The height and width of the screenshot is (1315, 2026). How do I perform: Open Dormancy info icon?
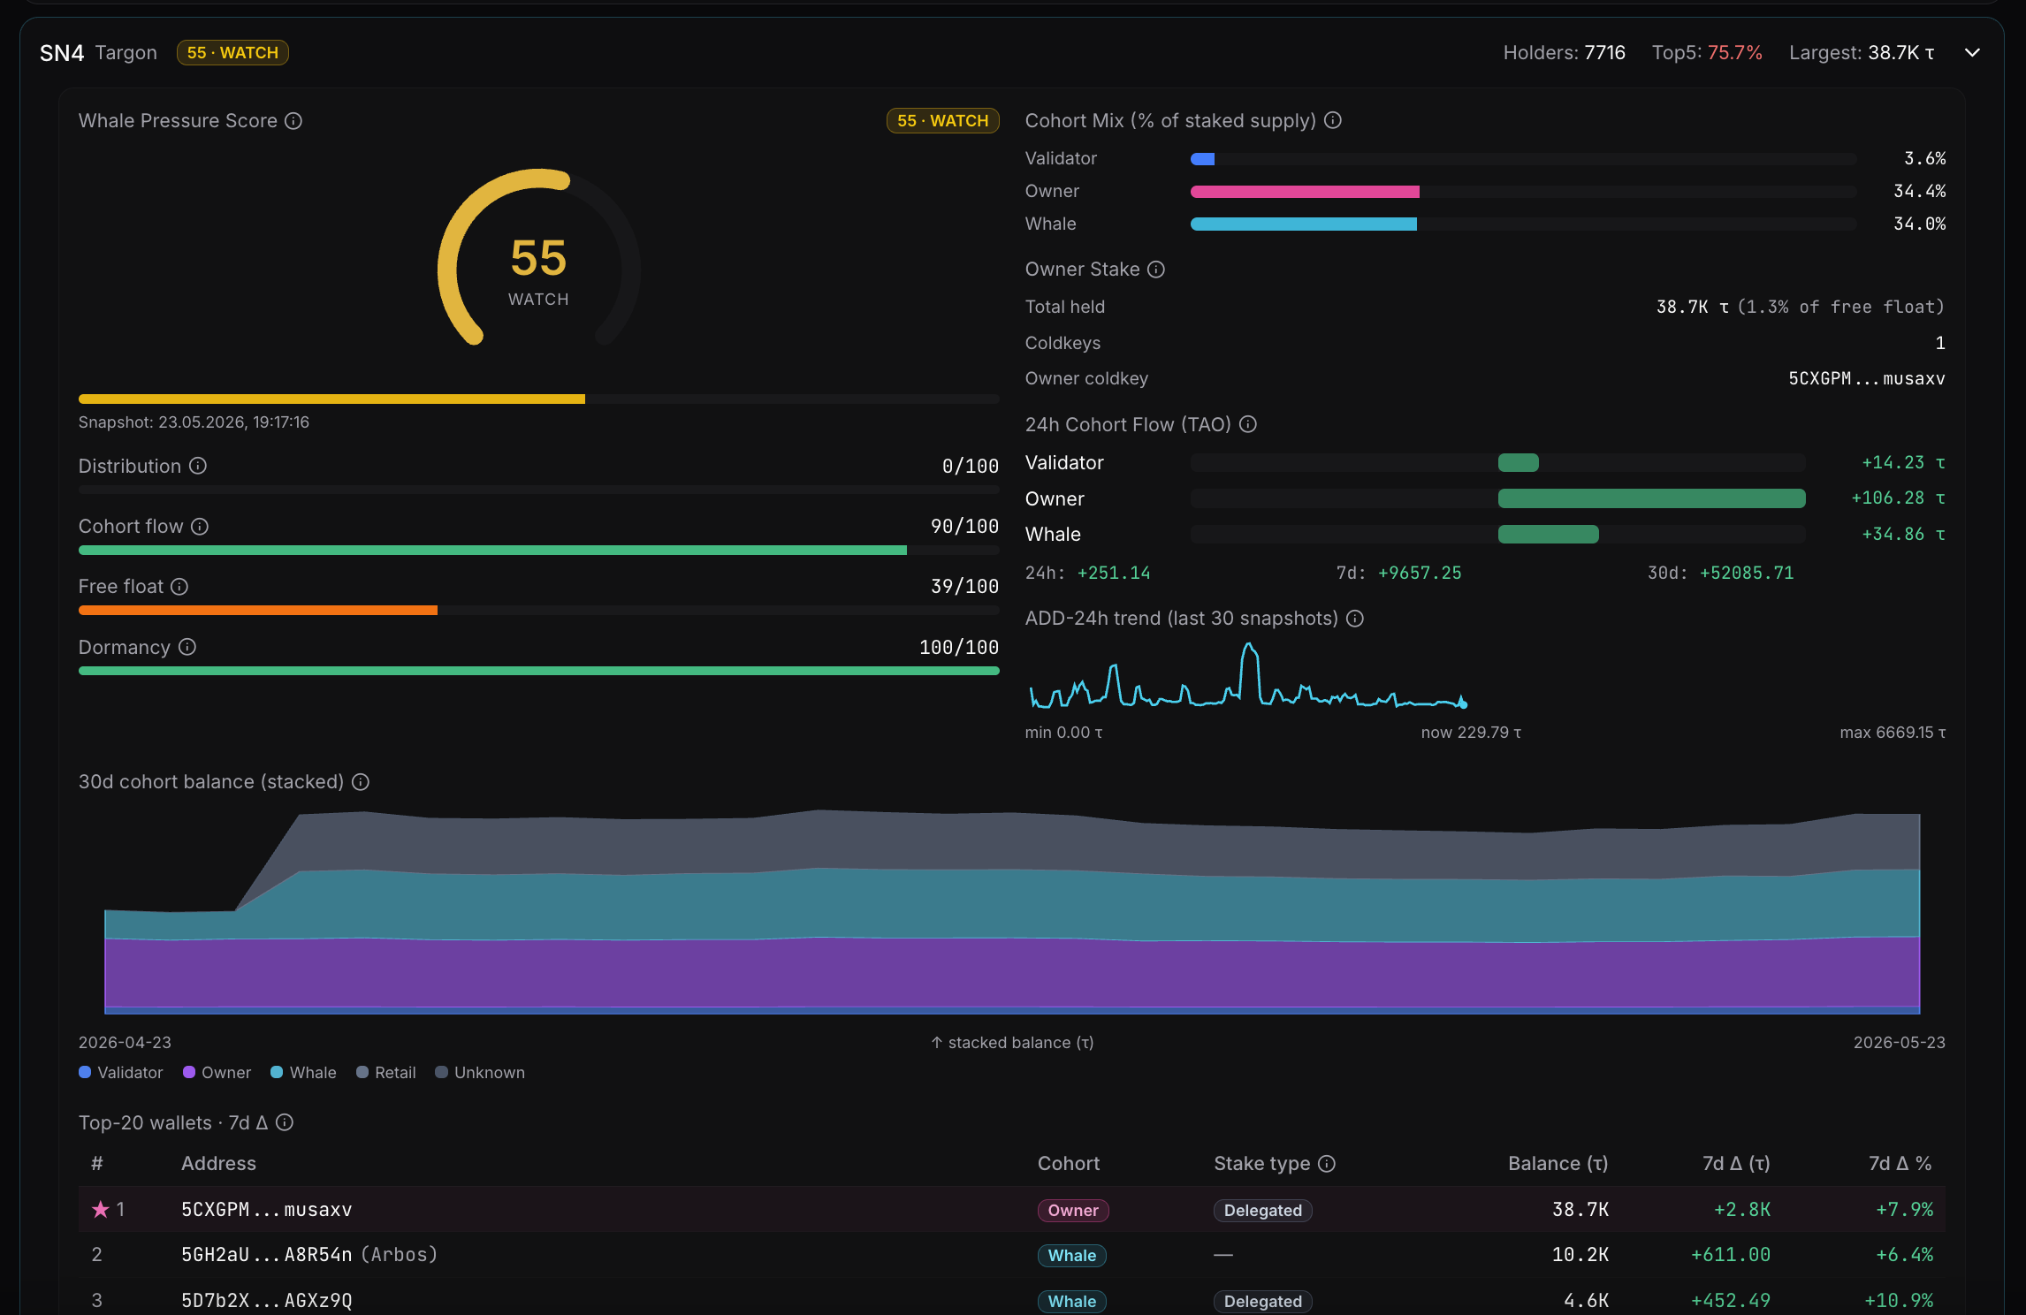[x=187, y=647]
